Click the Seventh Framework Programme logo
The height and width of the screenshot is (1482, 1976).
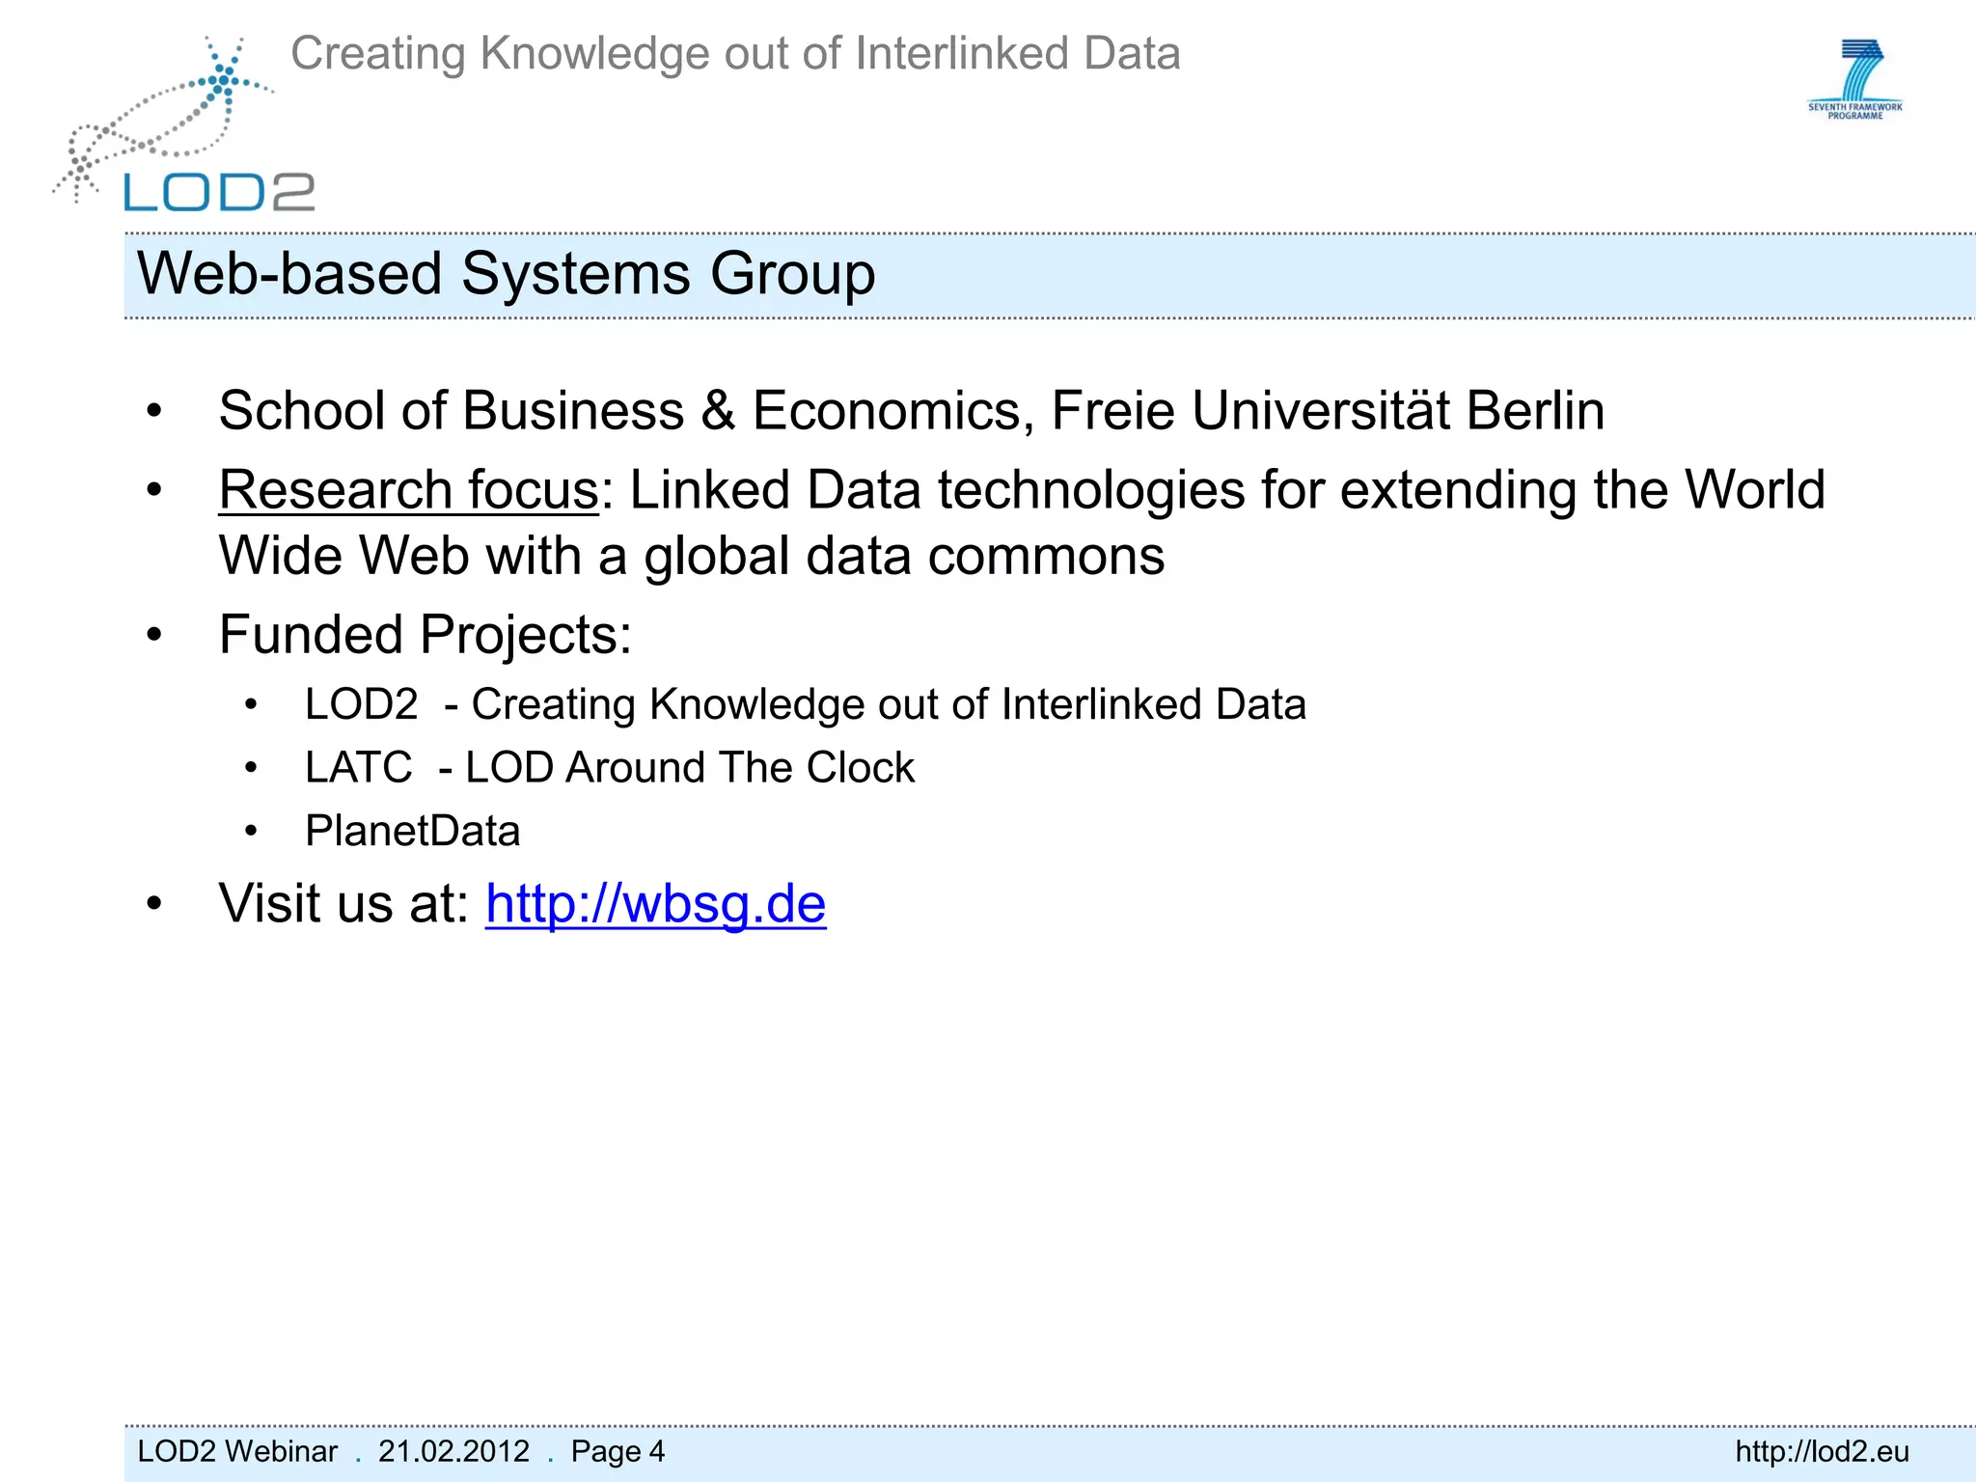click(1854, 80)
